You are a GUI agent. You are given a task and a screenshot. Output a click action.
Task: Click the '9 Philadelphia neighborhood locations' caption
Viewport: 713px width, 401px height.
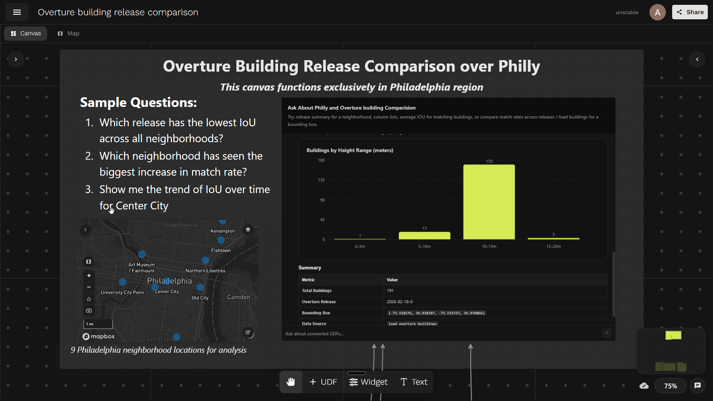159,350
